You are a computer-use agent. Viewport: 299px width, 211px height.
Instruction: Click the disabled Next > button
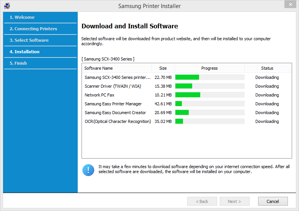pyautogui.click(x=234, y=201)
